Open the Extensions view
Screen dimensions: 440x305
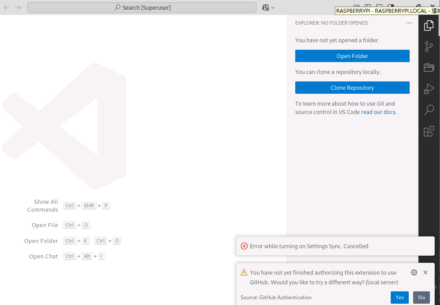[429, 131]
